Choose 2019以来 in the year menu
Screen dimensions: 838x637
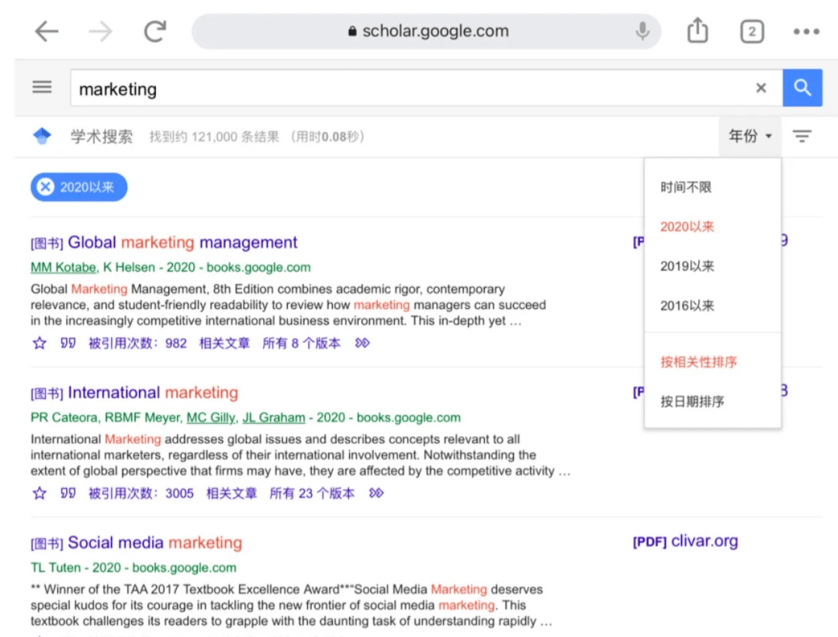click(x=687, y=267)
